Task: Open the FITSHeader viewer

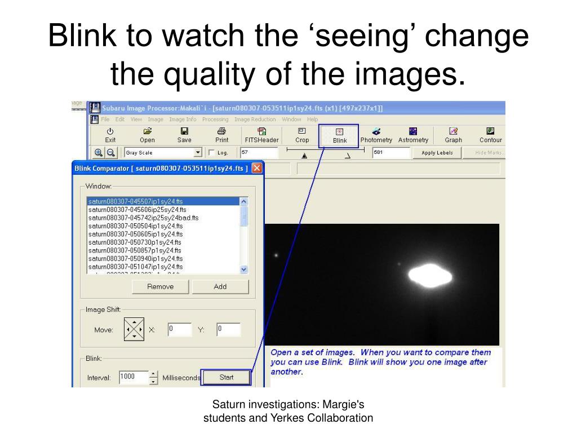Action: [x=261, y=135]
